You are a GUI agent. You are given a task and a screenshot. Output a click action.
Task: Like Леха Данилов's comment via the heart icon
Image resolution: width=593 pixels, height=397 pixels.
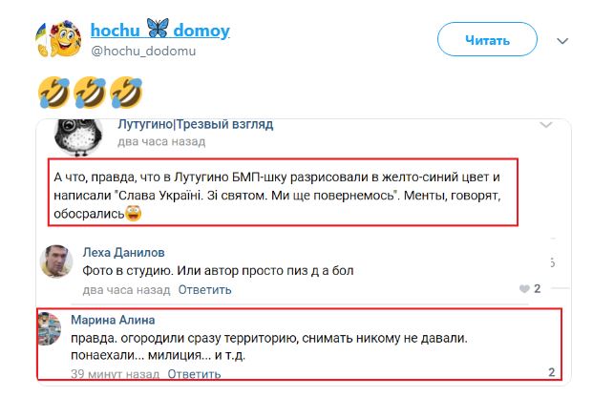[x=524, y=289]
